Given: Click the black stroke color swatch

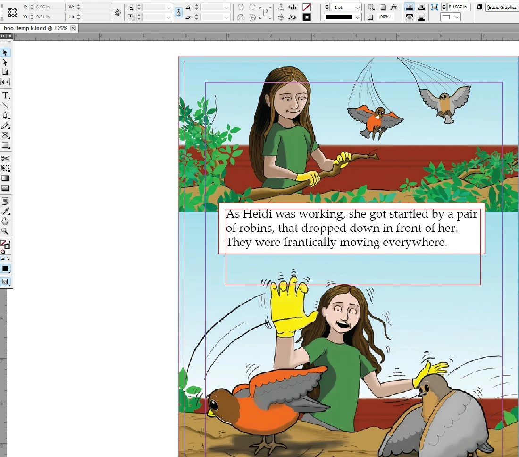Looking at the screenshot, I should (307, 17).
